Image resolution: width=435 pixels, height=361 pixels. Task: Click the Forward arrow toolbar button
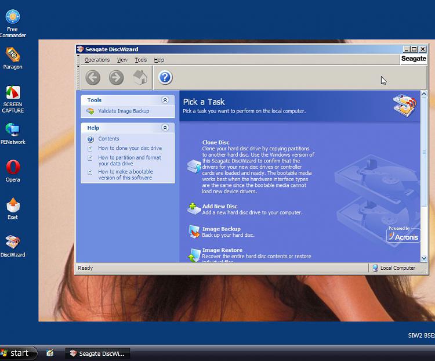[116, 77]
